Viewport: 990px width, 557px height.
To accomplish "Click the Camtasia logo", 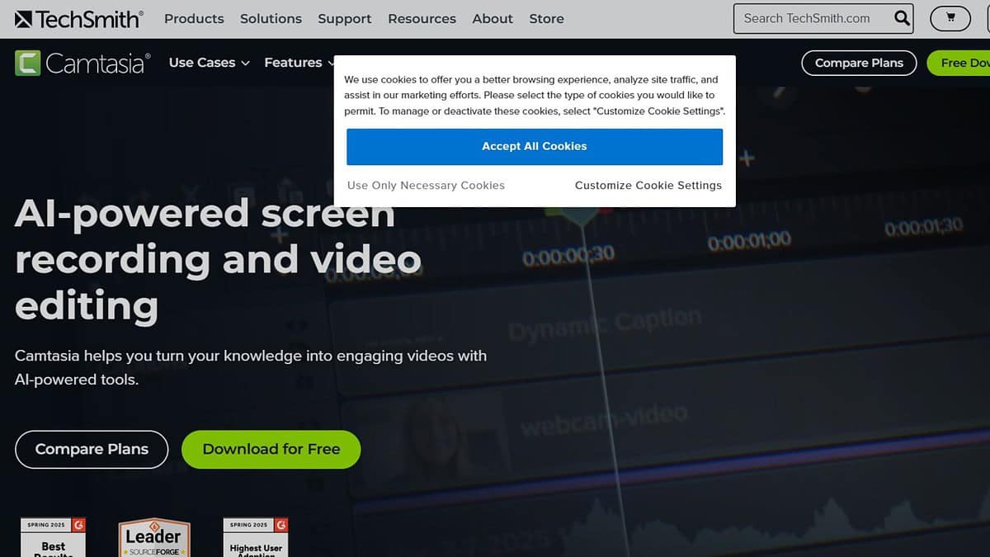I will tap(82, 63).
